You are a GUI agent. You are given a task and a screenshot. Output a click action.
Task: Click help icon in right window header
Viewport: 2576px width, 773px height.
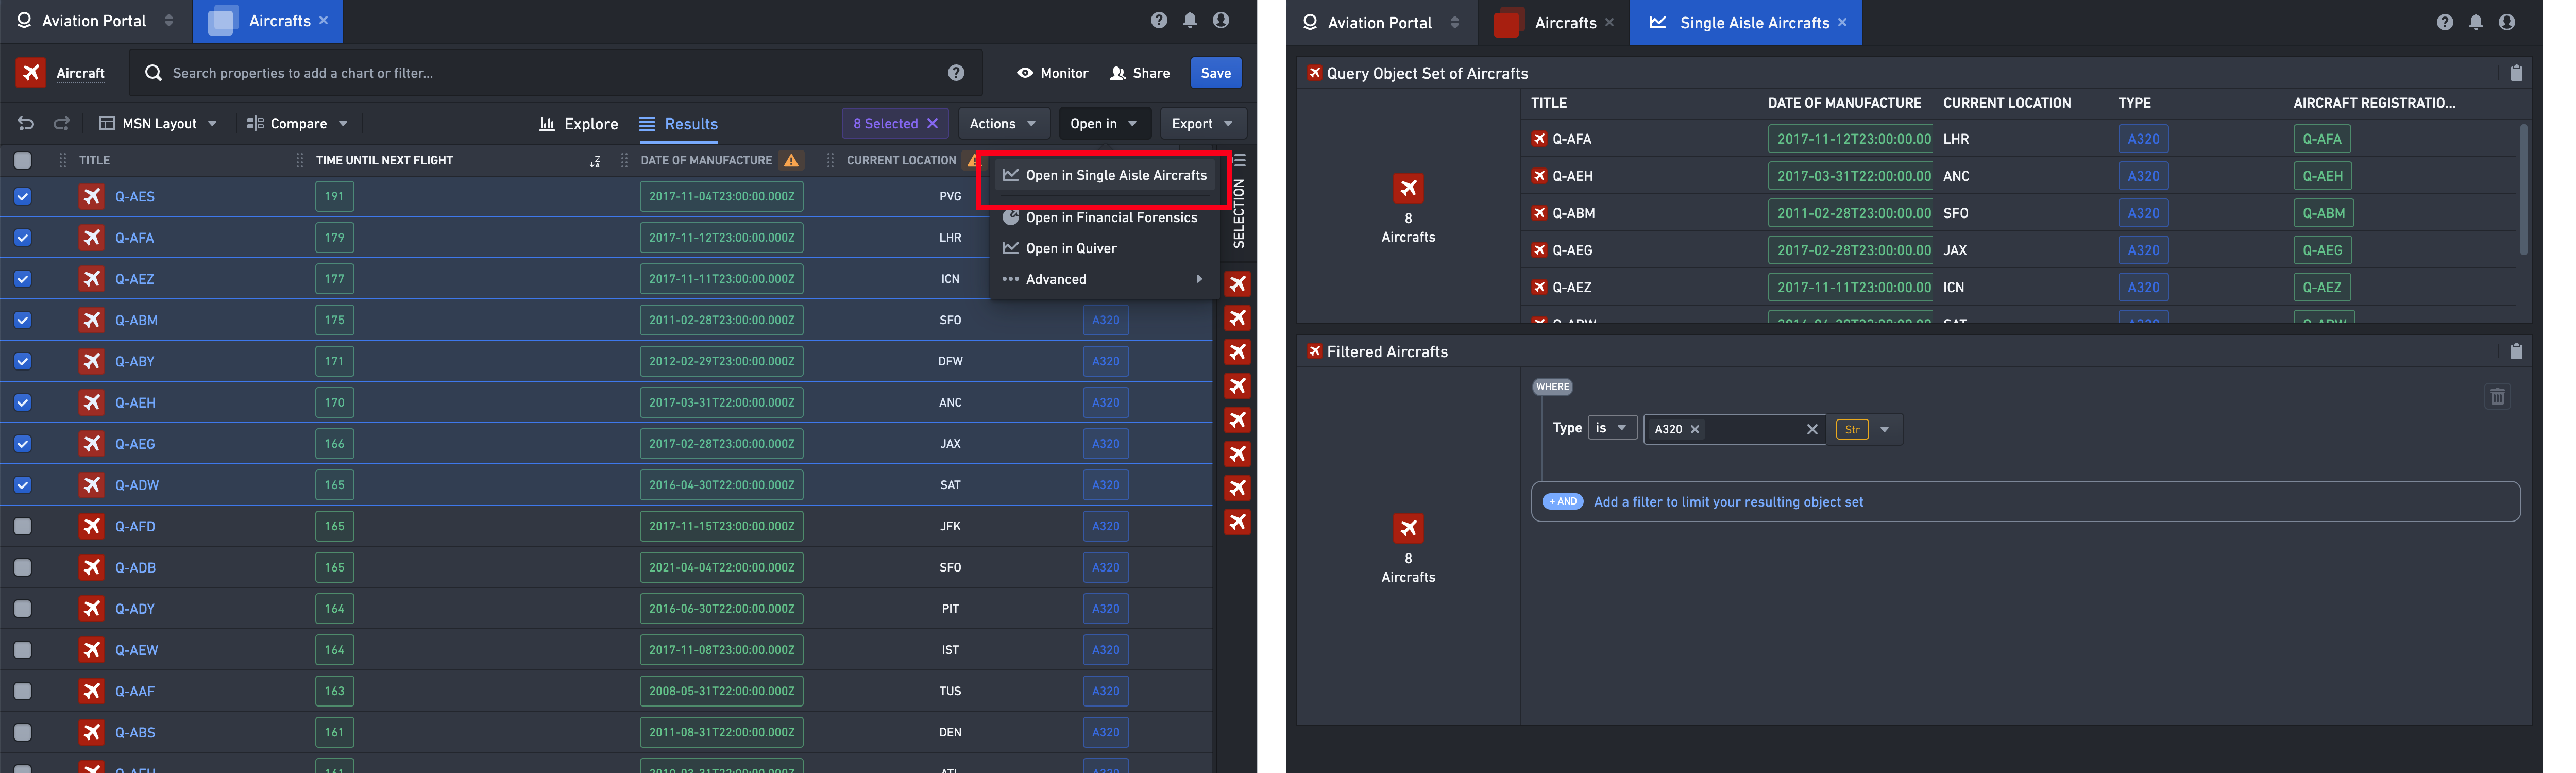click(x=2445, y=22)
